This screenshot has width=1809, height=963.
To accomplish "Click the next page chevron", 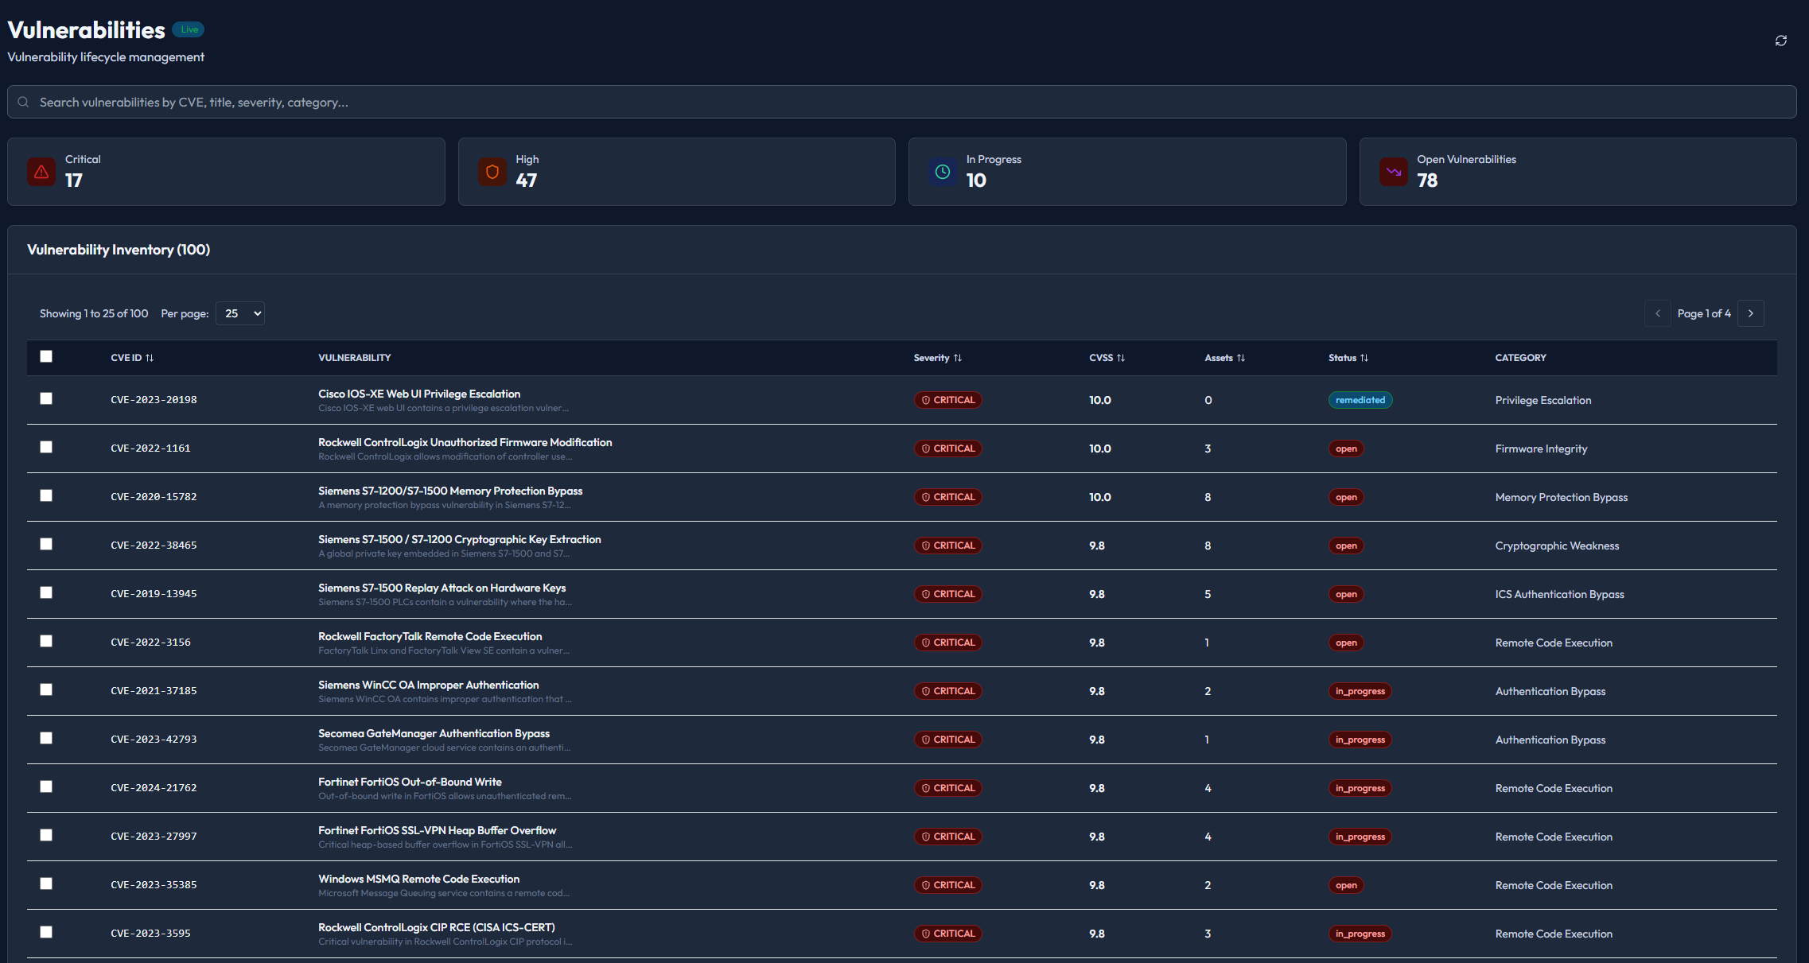I will point(1751,313).
